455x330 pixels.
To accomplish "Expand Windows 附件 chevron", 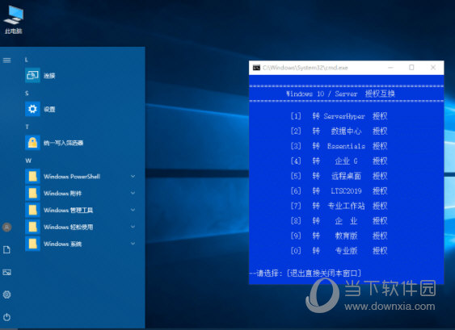I will [x=133, y=193].
